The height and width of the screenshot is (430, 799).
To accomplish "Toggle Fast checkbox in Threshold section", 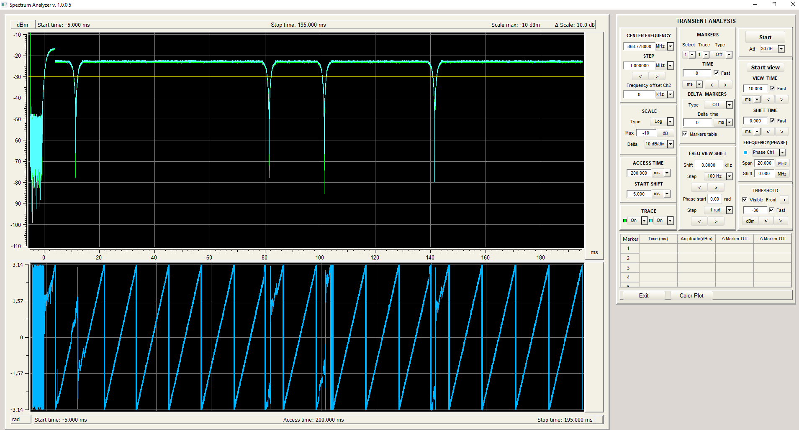I will (x=771, y=210).
